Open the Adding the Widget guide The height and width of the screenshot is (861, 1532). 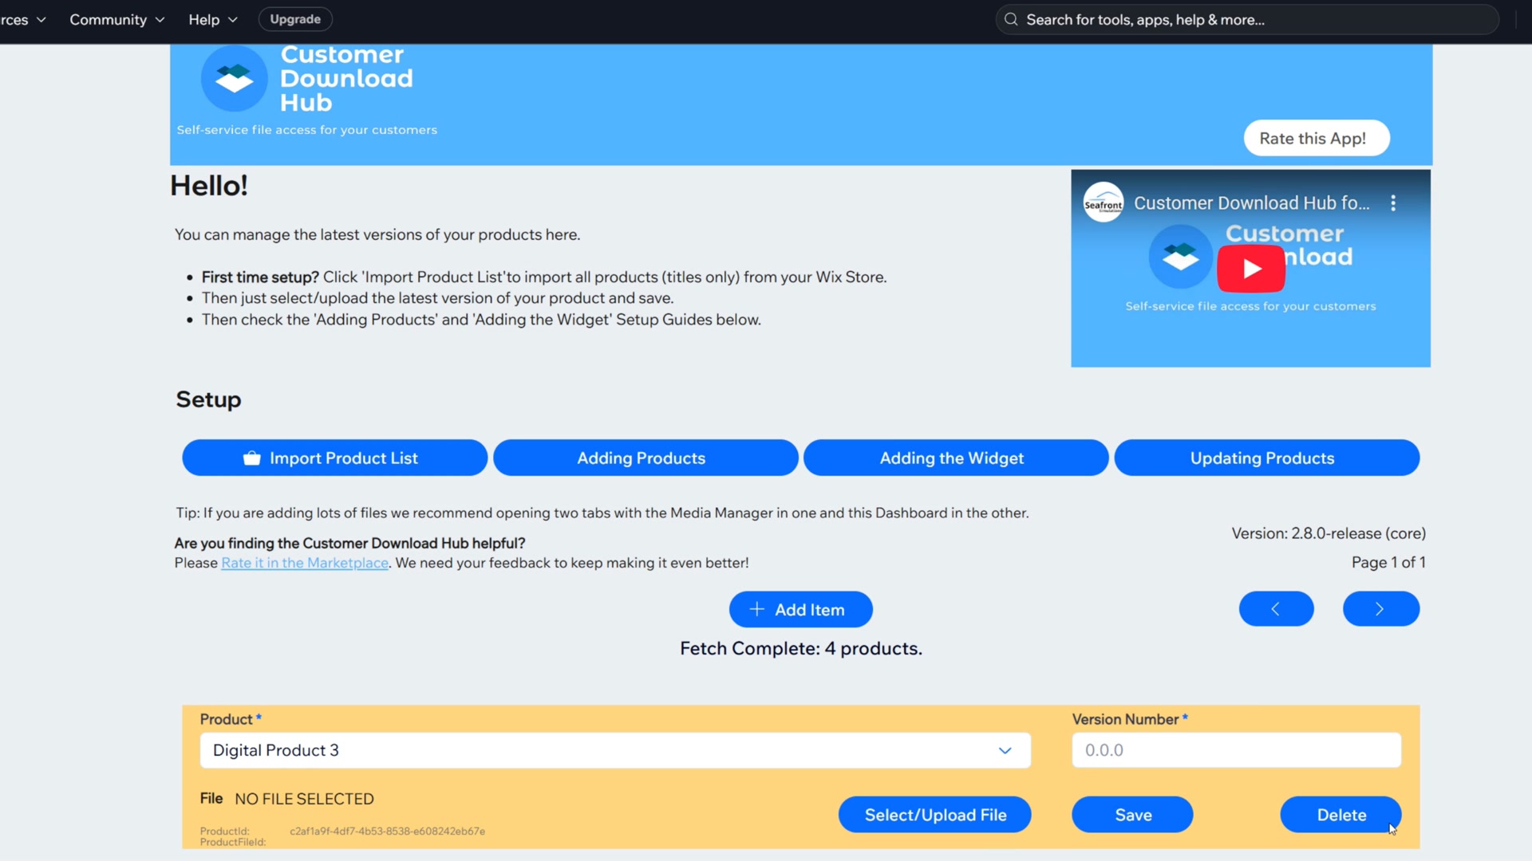click(955, 458)
